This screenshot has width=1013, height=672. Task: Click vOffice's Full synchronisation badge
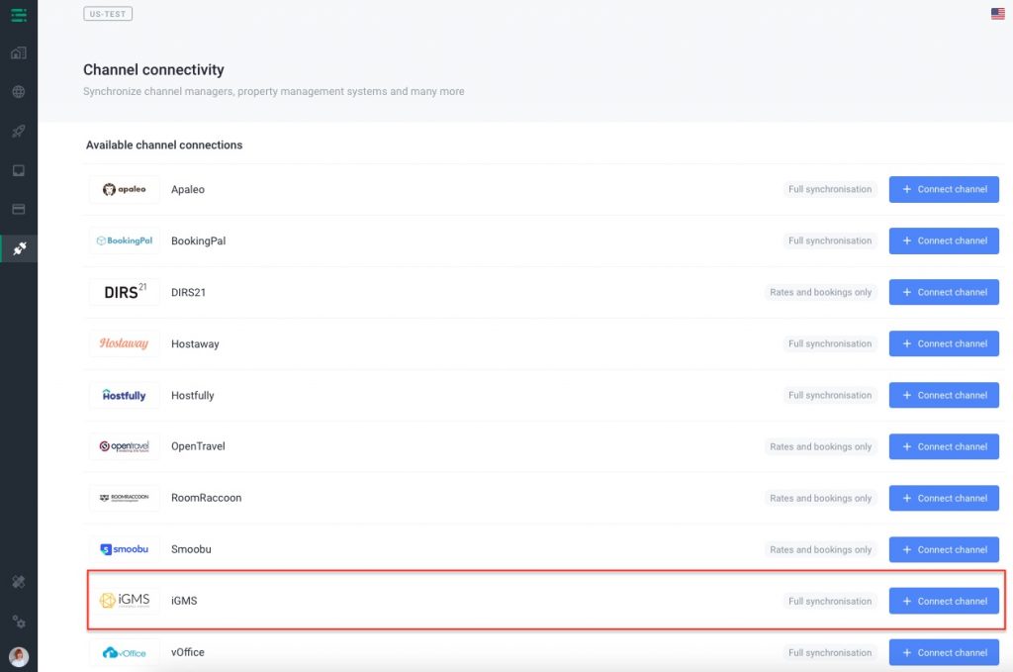[830, 652]
